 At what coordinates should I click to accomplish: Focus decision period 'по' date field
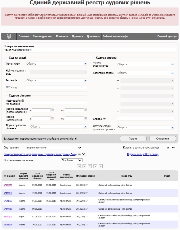pos(75,110)
